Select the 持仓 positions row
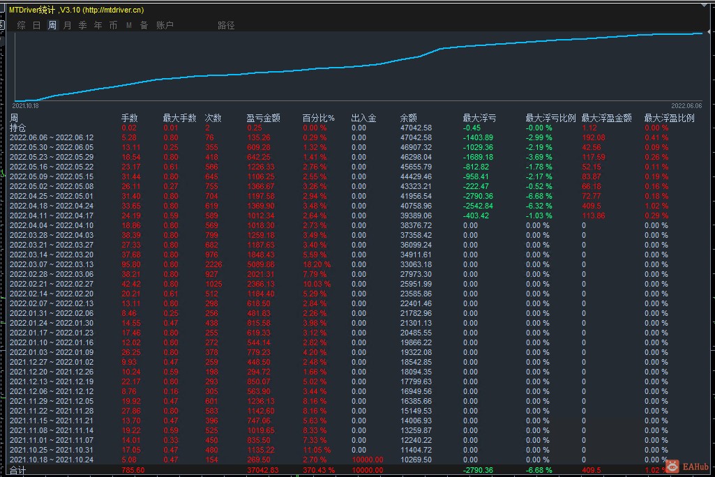 click(x=17, y=128)
